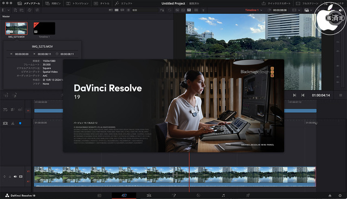Expand the bin list dropdown chevron
Viewport: 347px width, 199px height.
coord(9,10)
